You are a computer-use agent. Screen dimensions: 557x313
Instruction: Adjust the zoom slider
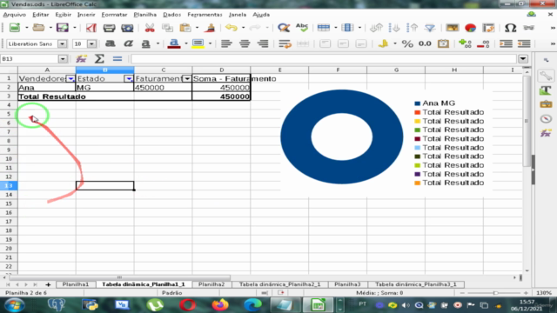495,293
